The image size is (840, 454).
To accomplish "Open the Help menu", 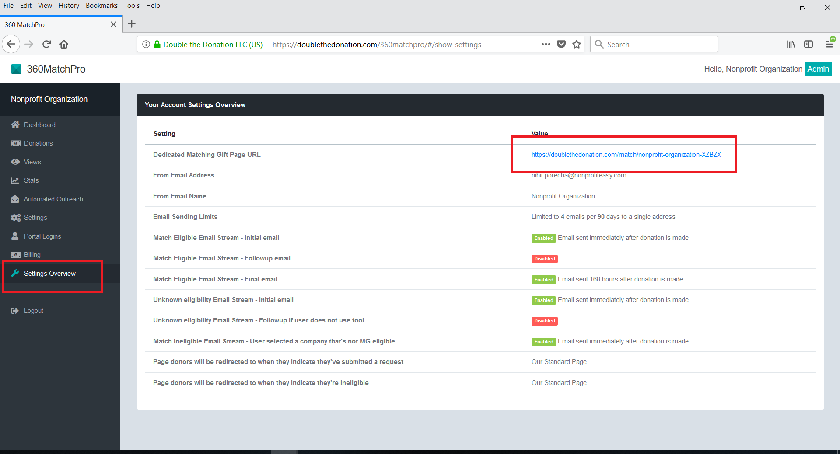I will pos(153,6).
